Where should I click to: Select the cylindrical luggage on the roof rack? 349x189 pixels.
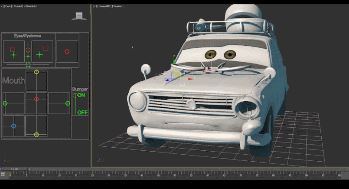click(x=243, y=18)
